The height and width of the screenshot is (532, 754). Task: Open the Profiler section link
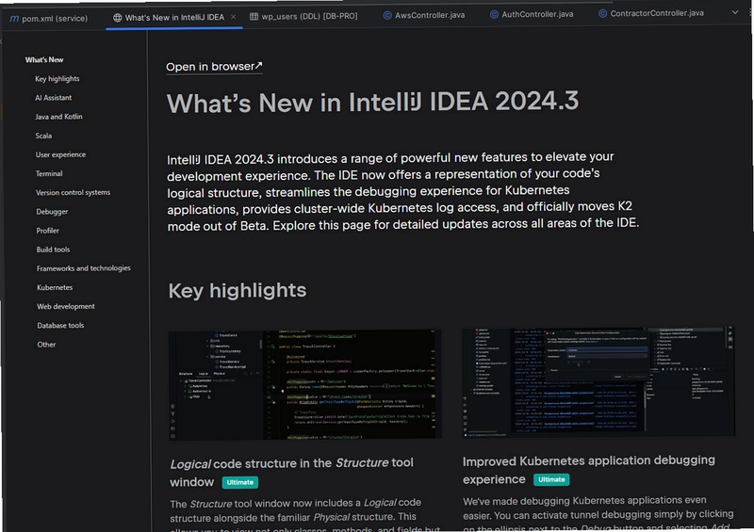pos(48,231)
